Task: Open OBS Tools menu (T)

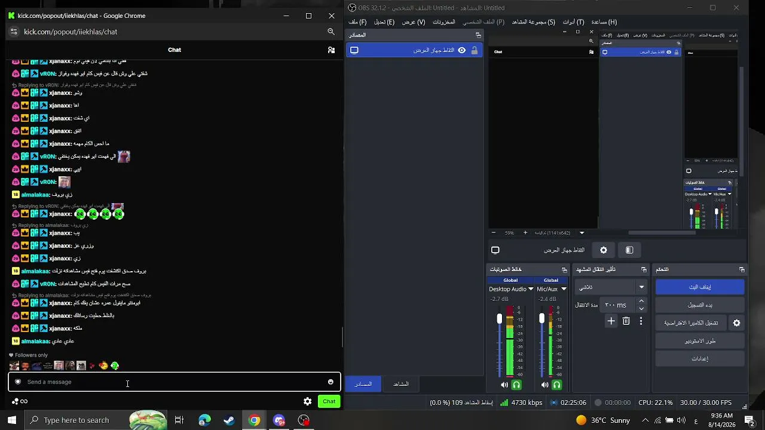Action: click(573, 22)
